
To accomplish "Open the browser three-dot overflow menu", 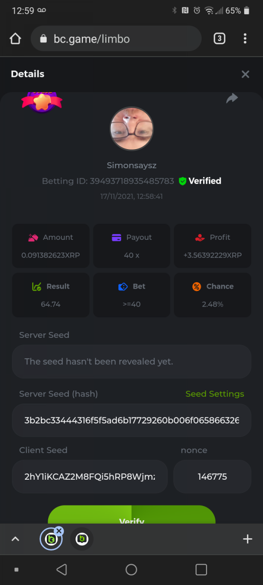I will (x=245, y=39).
